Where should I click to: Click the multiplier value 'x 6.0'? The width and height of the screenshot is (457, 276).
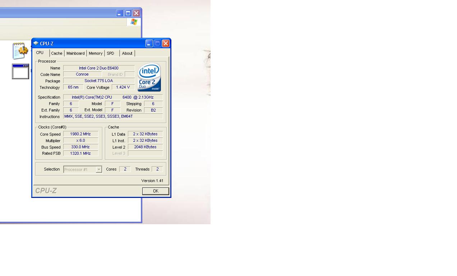point(80,140)
